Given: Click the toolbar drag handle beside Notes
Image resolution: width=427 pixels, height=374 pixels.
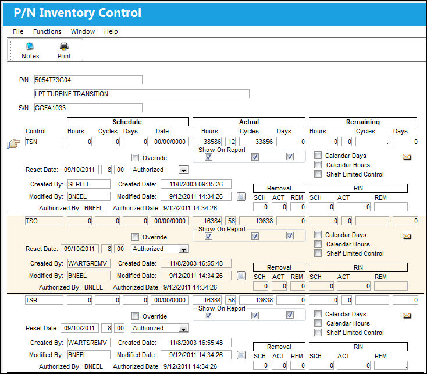Looking at the screenshot, I should (10, 50).
